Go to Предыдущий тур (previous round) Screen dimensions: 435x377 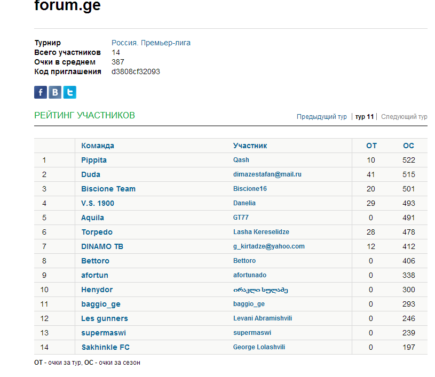[x=321, y=117]
